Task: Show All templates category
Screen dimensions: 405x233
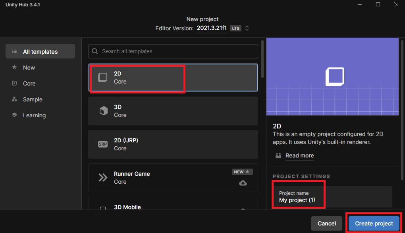Action: tap(40, 52)
